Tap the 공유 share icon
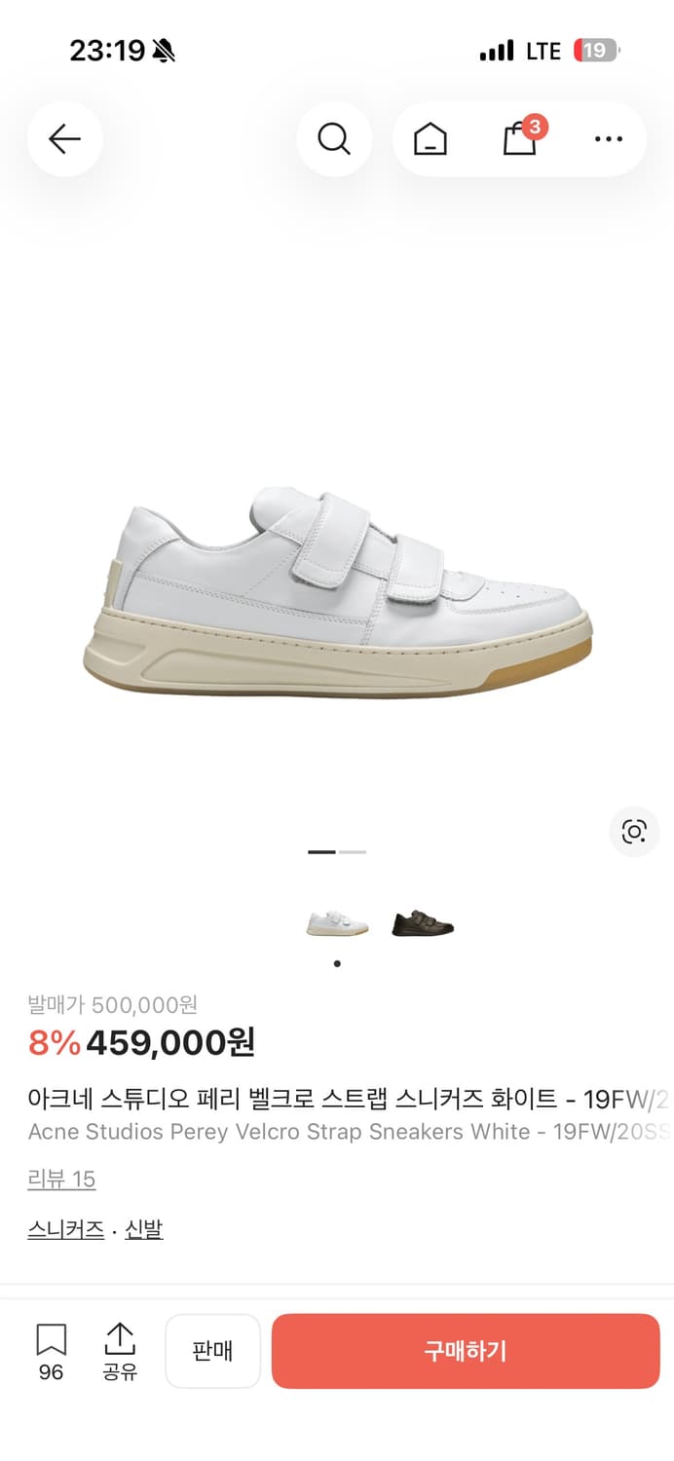This screenshot has height=1461, width=674. click(x=120, y=1350)
